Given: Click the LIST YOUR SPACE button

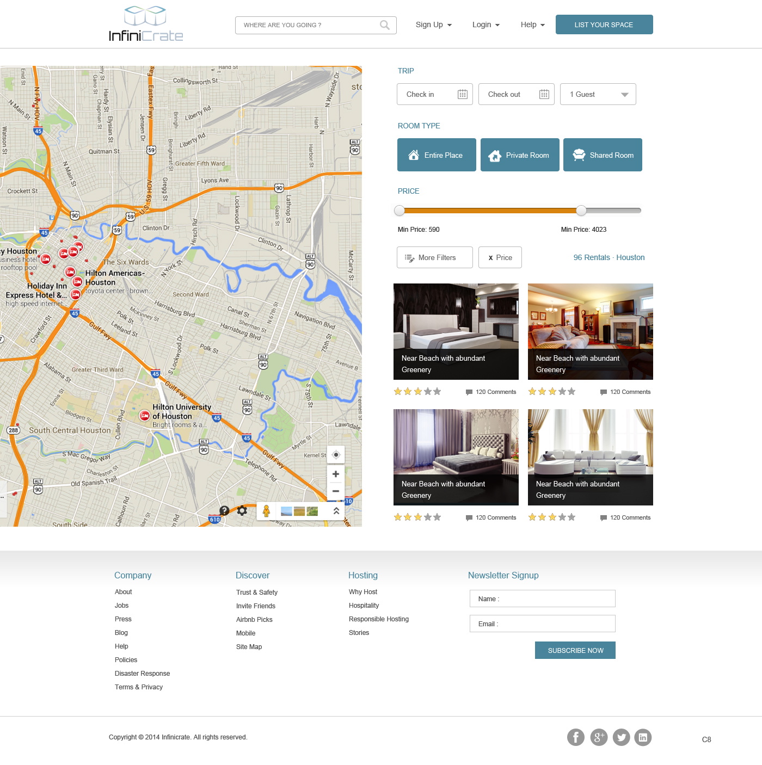Looking at the screenshot, I should coord(604,24).
